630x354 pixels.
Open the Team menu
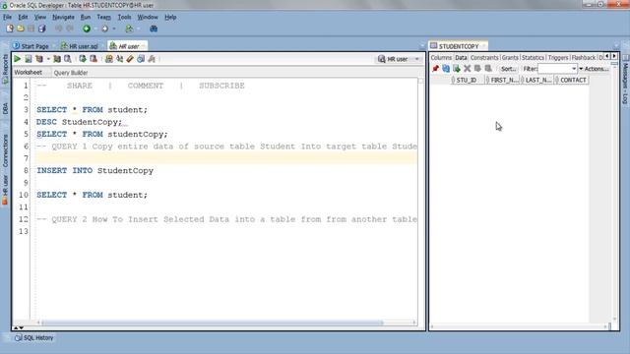click(103, 17)
